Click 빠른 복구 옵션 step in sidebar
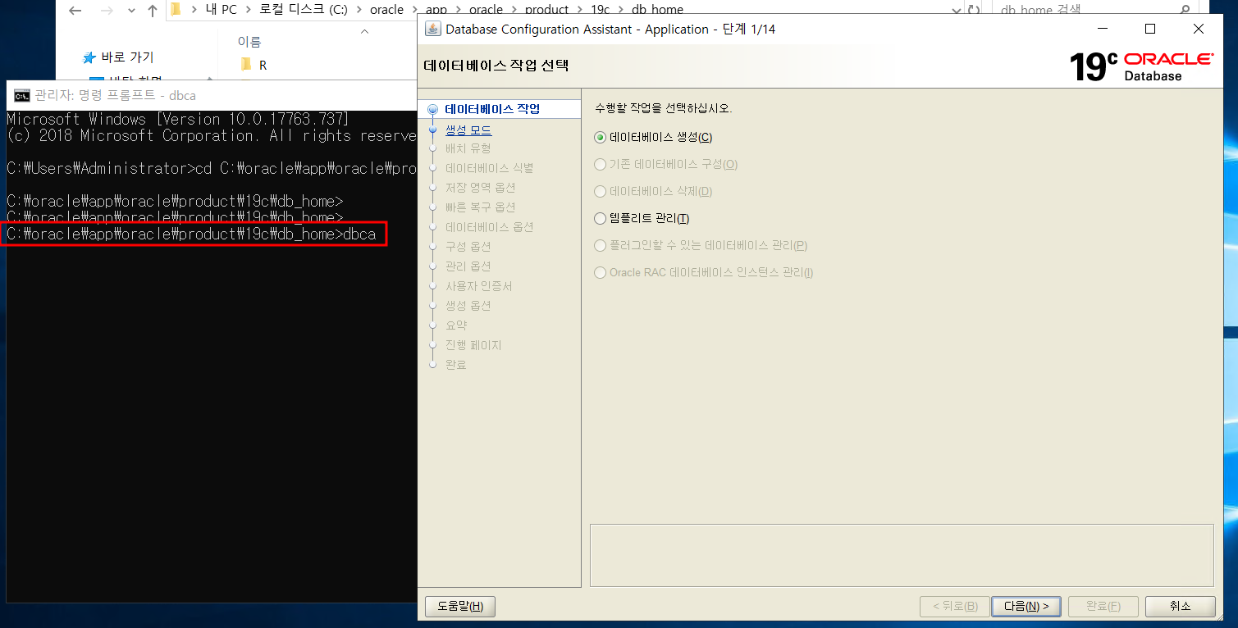Image resolution: width=1238 pixels, height=628 pixels. point(481,207)
